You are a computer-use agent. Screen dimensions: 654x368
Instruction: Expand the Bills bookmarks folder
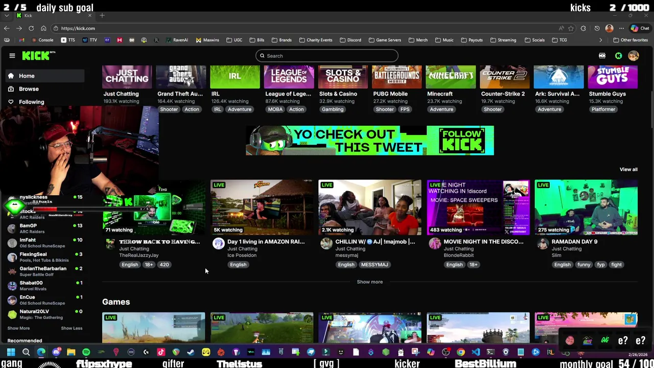(x=257, y=40)
